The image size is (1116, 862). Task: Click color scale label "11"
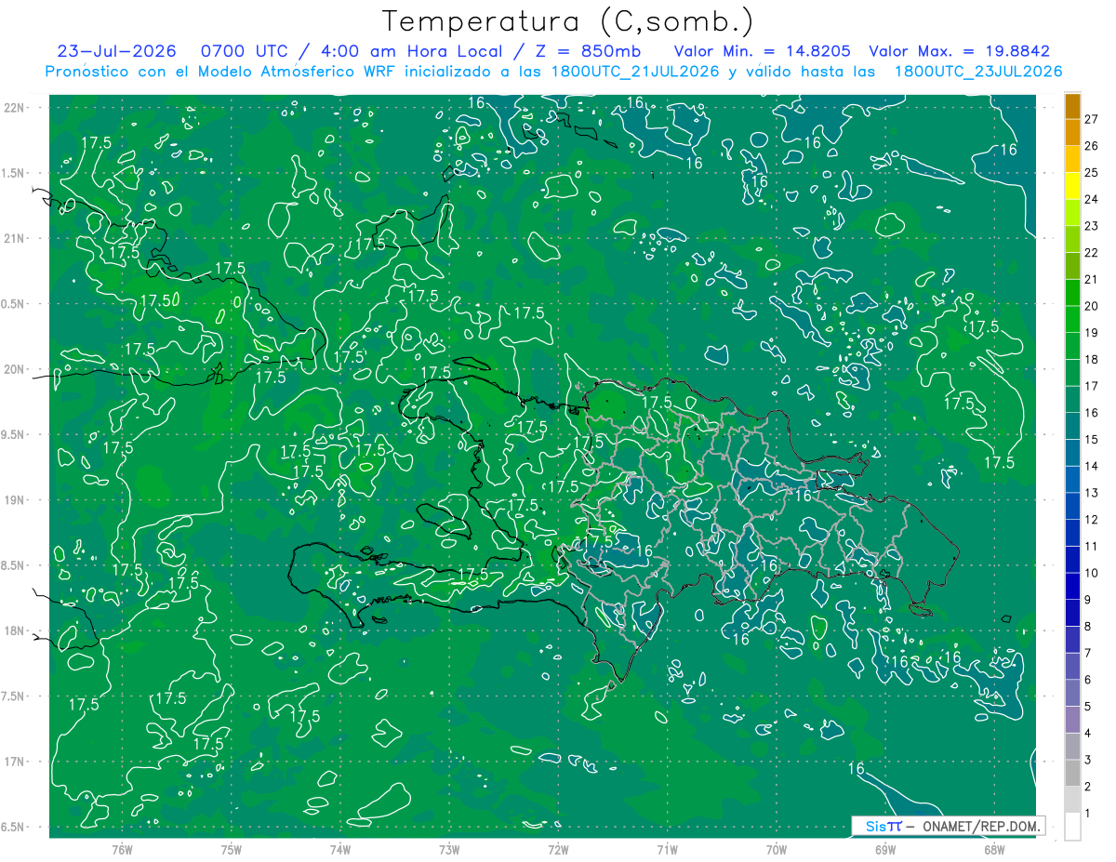point(1092,547)
